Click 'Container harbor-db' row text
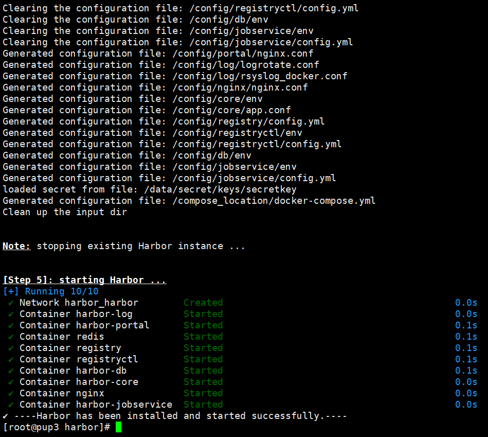This screenshot has height=437, width=488. pyautogui.click(x=73, y=371)
